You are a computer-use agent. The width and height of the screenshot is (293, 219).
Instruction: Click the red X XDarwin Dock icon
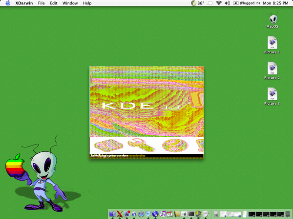click(x=120, y=214)
